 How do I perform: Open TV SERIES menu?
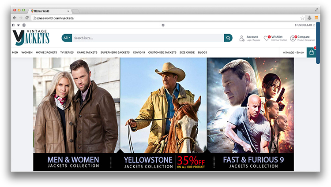pos(67,52)
